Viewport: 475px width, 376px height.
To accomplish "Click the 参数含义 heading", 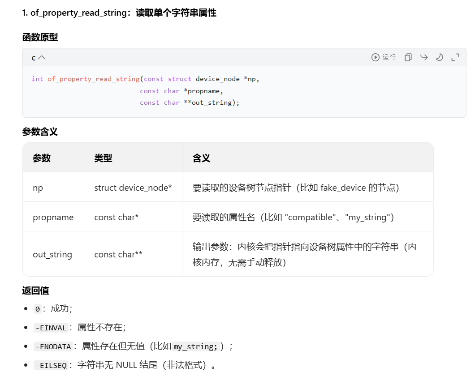I will [x=40, y=132].
